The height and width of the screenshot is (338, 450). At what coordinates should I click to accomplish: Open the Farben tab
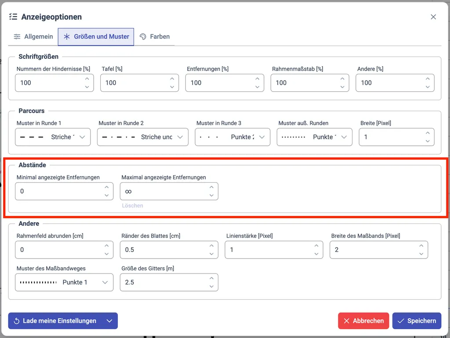coord(155,37)
